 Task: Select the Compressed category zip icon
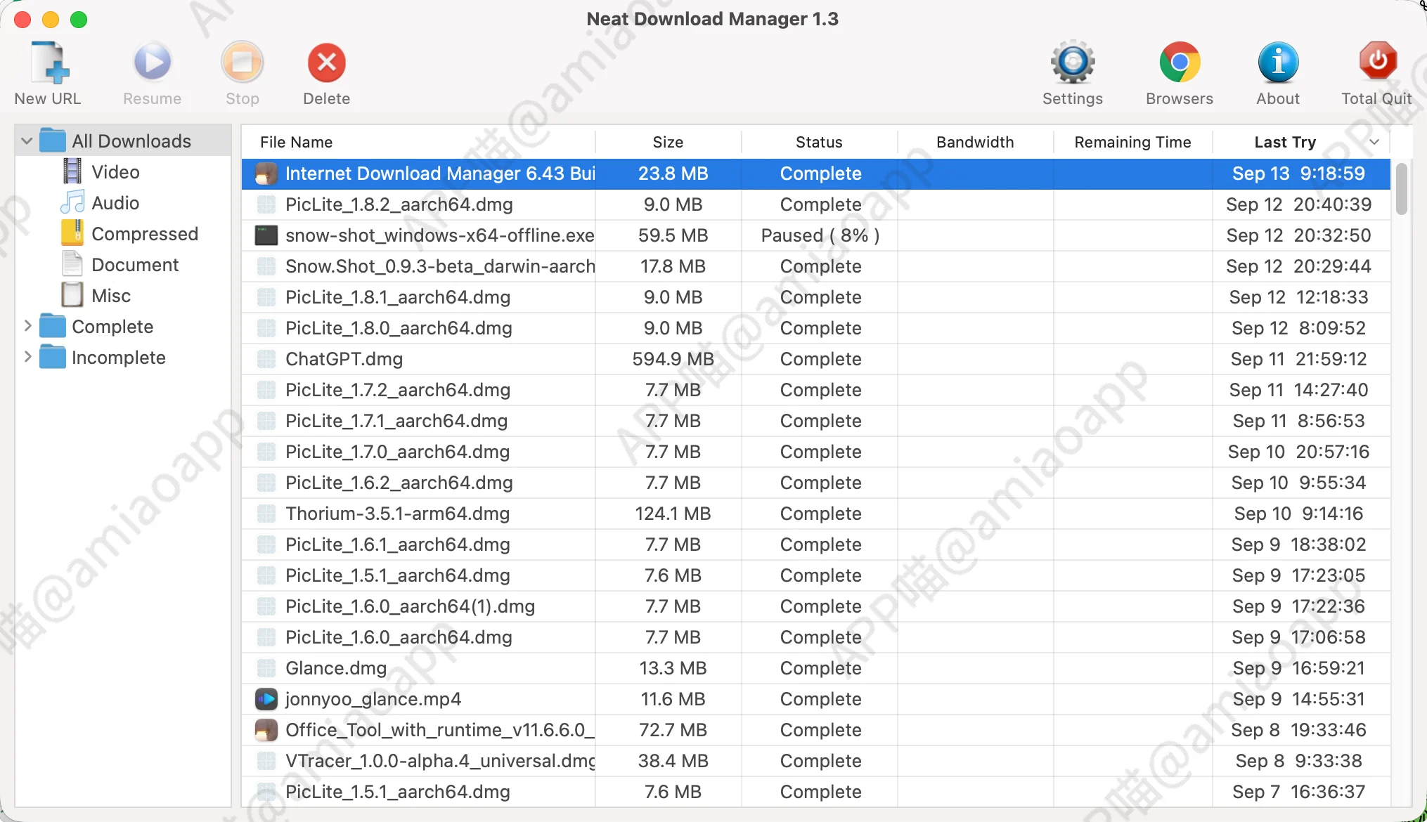[72, 233]
